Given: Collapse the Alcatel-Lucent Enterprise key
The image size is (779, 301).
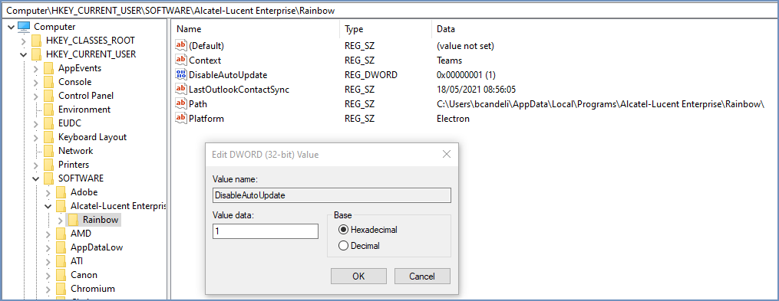Looking at the screenshot, I should (x=48, y=206).
